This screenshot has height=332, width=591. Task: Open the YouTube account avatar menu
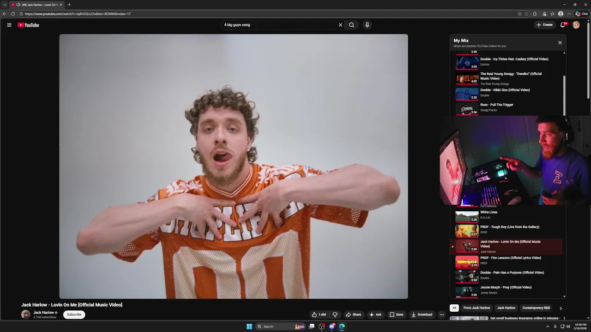click(576, 25)
